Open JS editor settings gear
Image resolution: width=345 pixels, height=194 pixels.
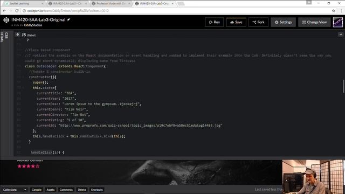(x=18, y=34)
